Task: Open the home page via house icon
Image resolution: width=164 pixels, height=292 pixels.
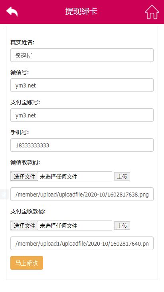Action: click(x=152, y=12)
